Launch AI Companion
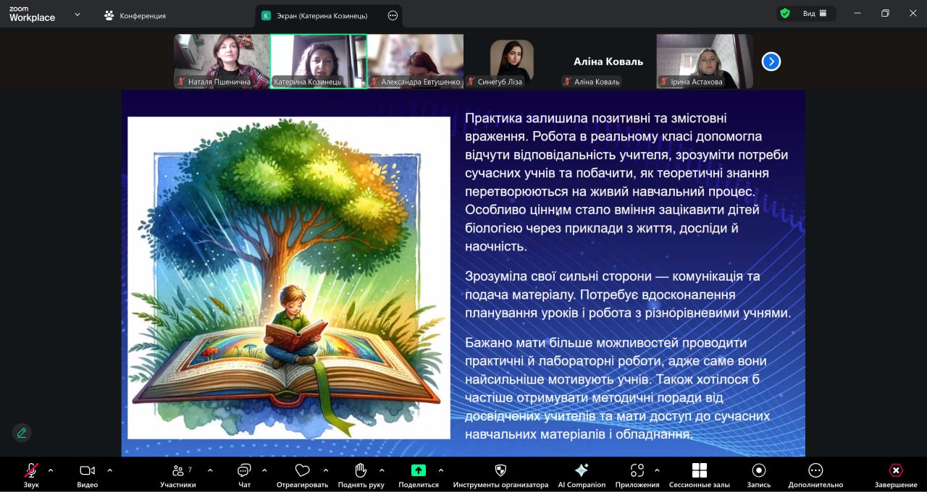The image size is (927, 492). tap(582, 471)
